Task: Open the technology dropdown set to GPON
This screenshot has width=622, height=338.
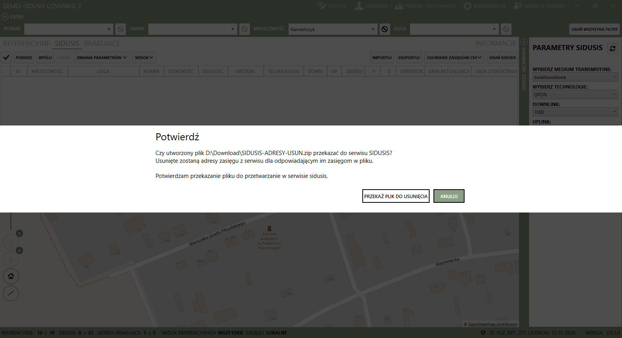Action: 575,94
